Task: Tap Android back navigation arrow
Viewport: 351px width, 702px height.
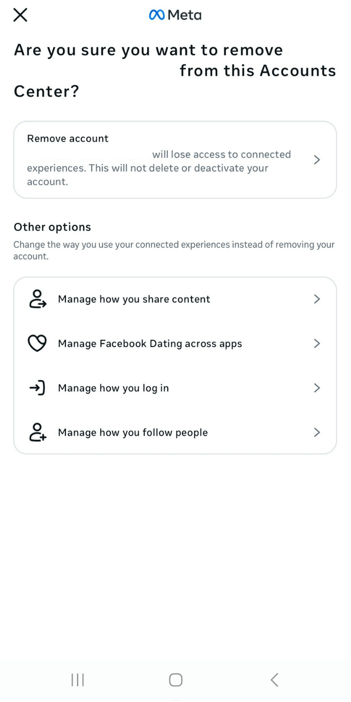Action: [274, 679]
